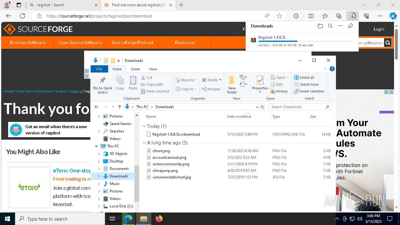This screenshot has height=225, width=400.
Task: Open Edge extensions puzzle icon
Action: 296,16
